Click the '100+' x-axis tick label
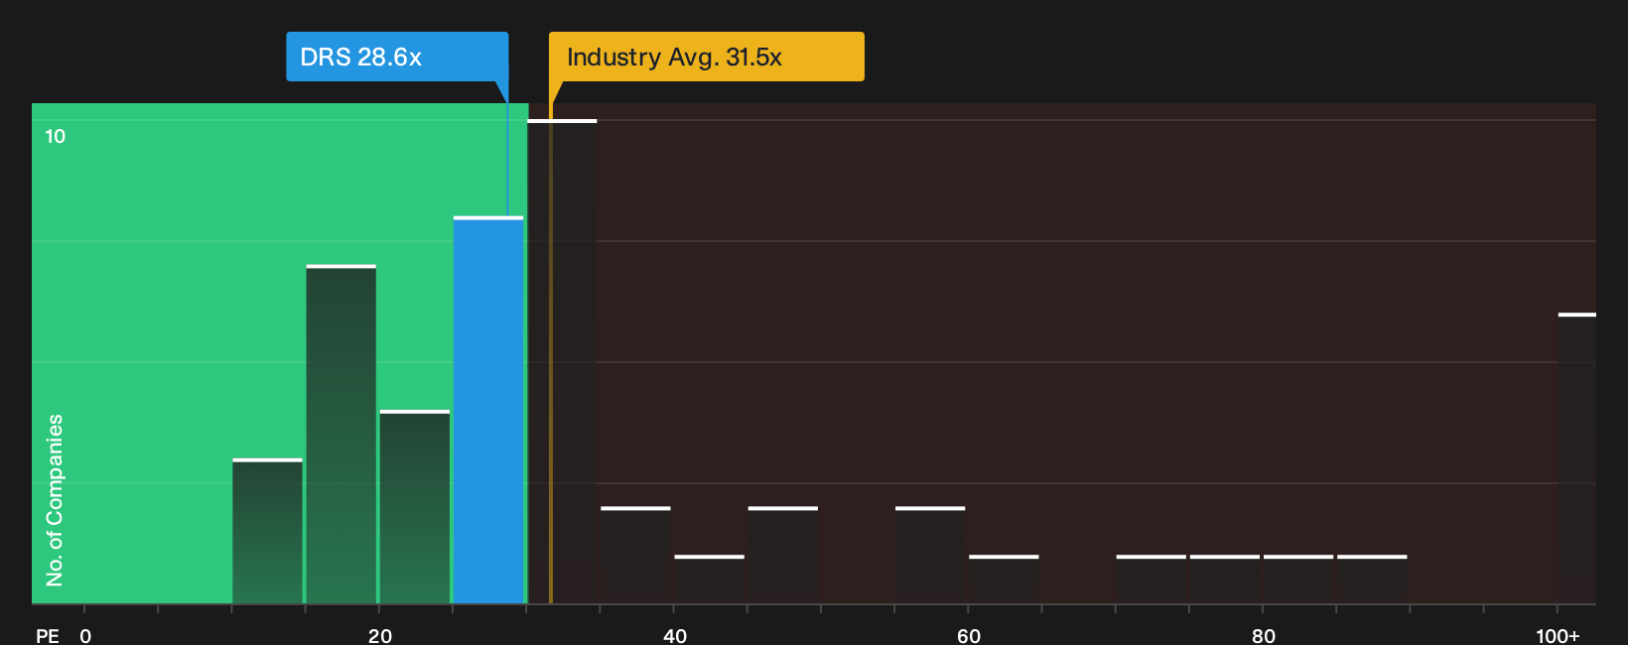Viewport: 1628px width, 645px height. click(1558, 636)
